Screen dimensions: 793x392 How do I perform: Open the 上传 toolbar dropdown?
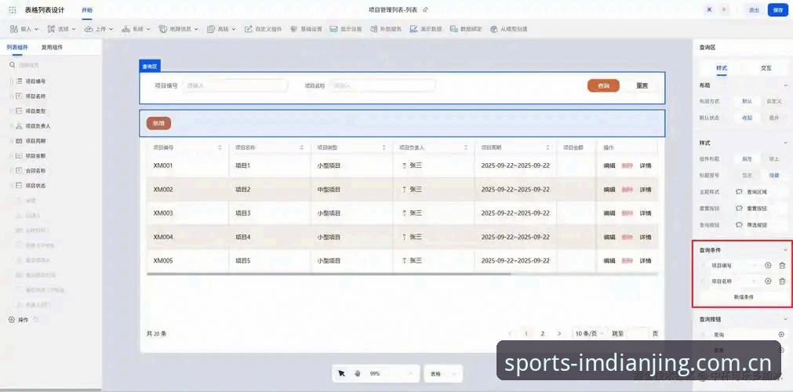99,29
